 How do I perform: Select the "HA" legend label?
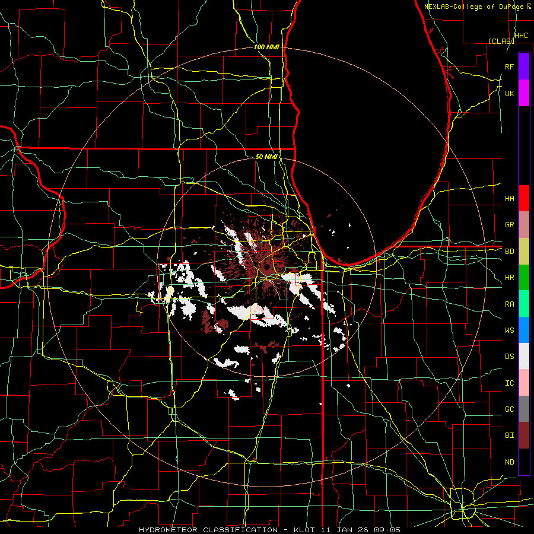pyautogui.click(x=509, y=199)
